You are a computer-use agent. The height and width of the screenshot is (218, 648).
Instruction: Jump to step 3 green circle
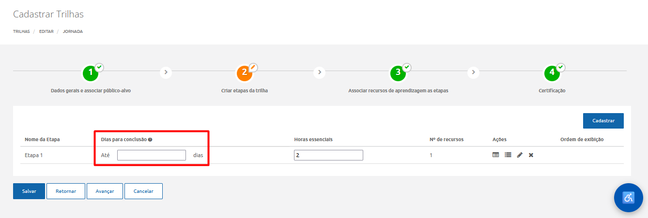pos(398,73)
